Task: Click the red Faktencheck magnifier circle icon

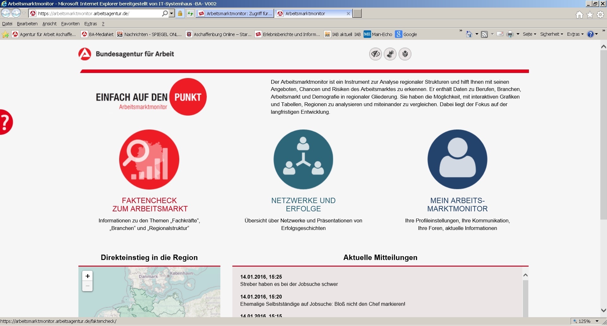Action: pos(149,159)
